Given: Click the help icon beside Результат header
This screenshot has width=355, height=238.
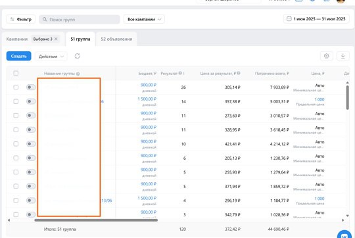Looking at the screenshot, I should [x=180, y=73].
